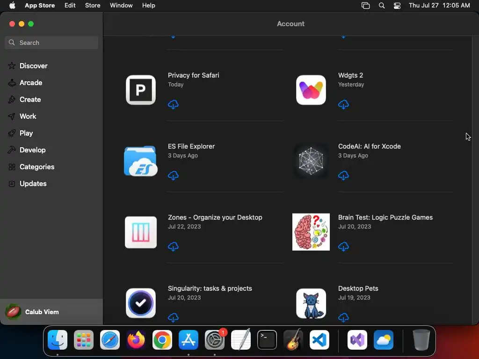Open Brain Test app icon
479x359 pixels.
[x=311, y=232]
